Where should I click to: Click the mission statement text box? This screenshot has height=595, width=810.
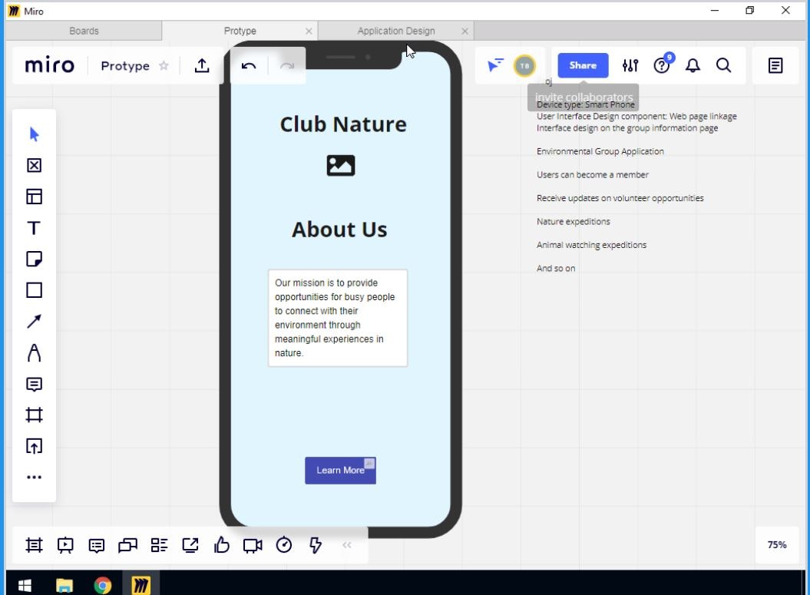click(x=338, y=318)
